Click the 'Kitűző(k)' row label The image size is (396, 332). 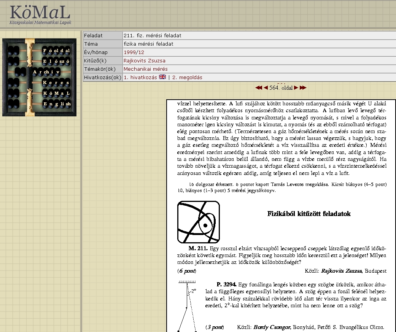tap(103, 60)
